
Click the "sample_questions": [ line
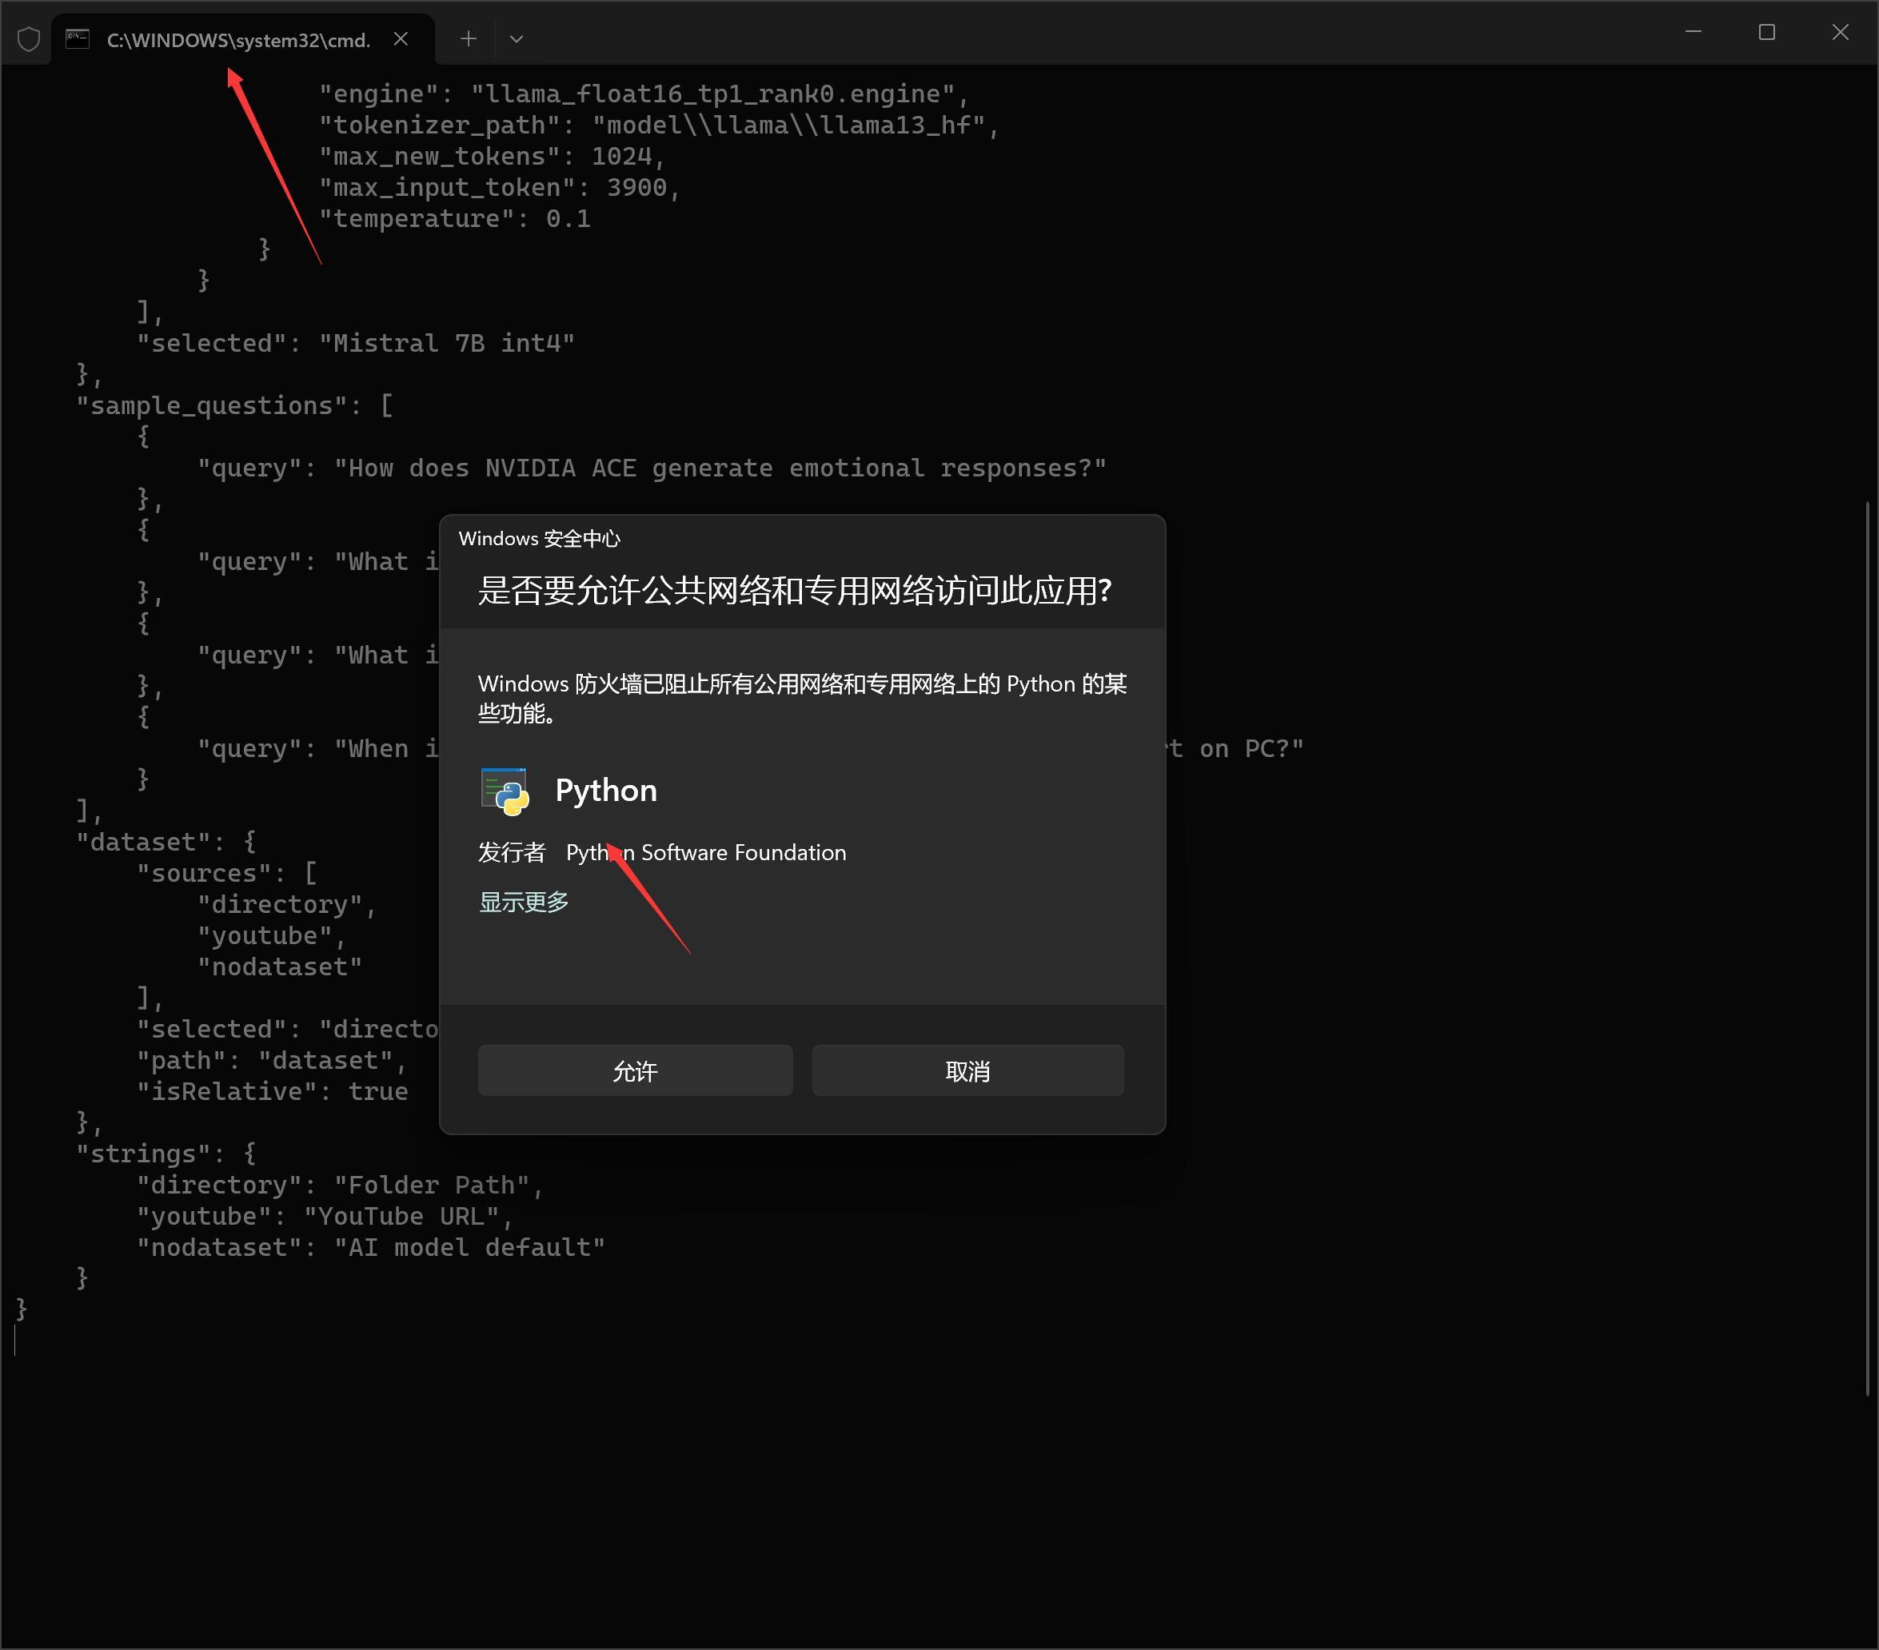point(234,405)
